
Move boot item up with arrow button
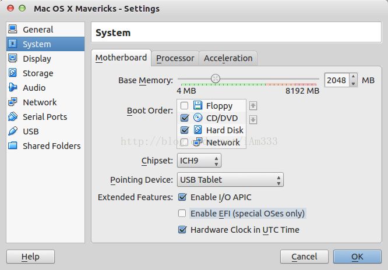[253, 106]
